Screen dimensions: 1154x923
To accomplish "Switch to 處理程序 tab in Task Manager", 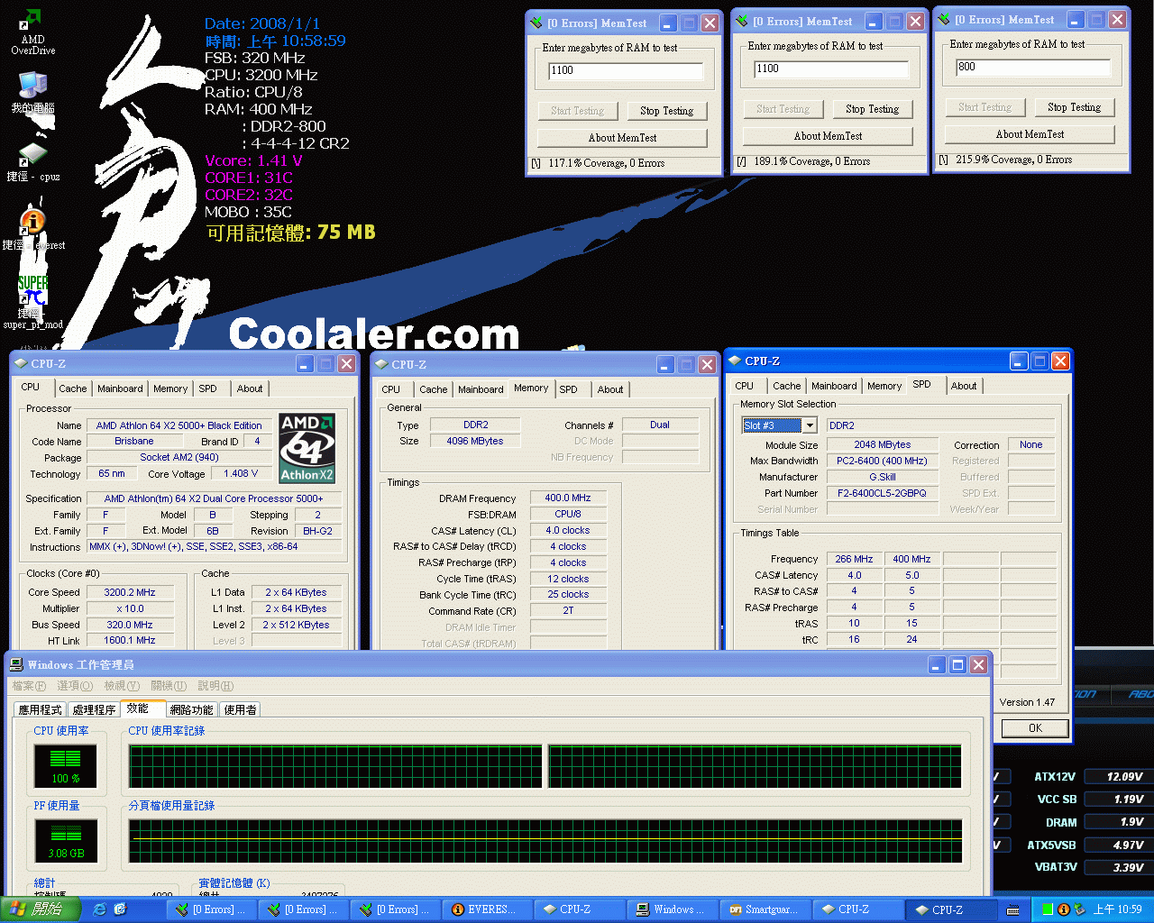I will coord(94,709).
